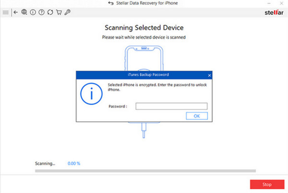
Task: Click the 'Password :' label
Action: point(118,107)
